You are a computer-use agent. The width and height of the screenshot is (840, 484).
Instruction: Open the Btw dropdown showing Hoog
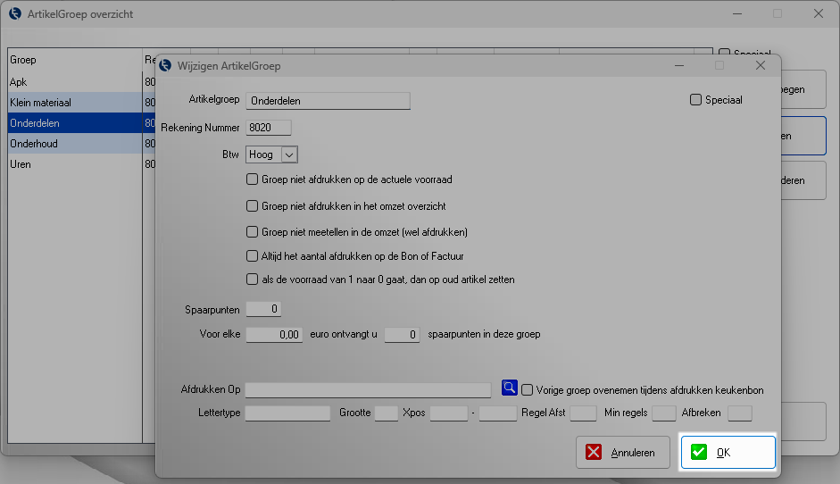click(x=288, y=154)
